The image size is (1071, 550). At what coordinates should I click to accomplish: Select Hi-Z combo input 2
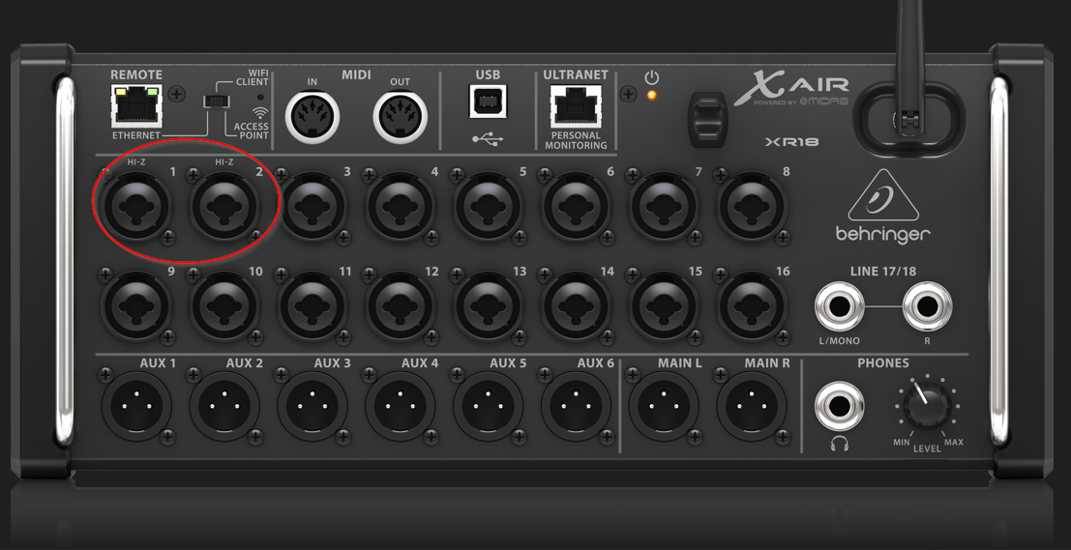click(x=224, y=205)
